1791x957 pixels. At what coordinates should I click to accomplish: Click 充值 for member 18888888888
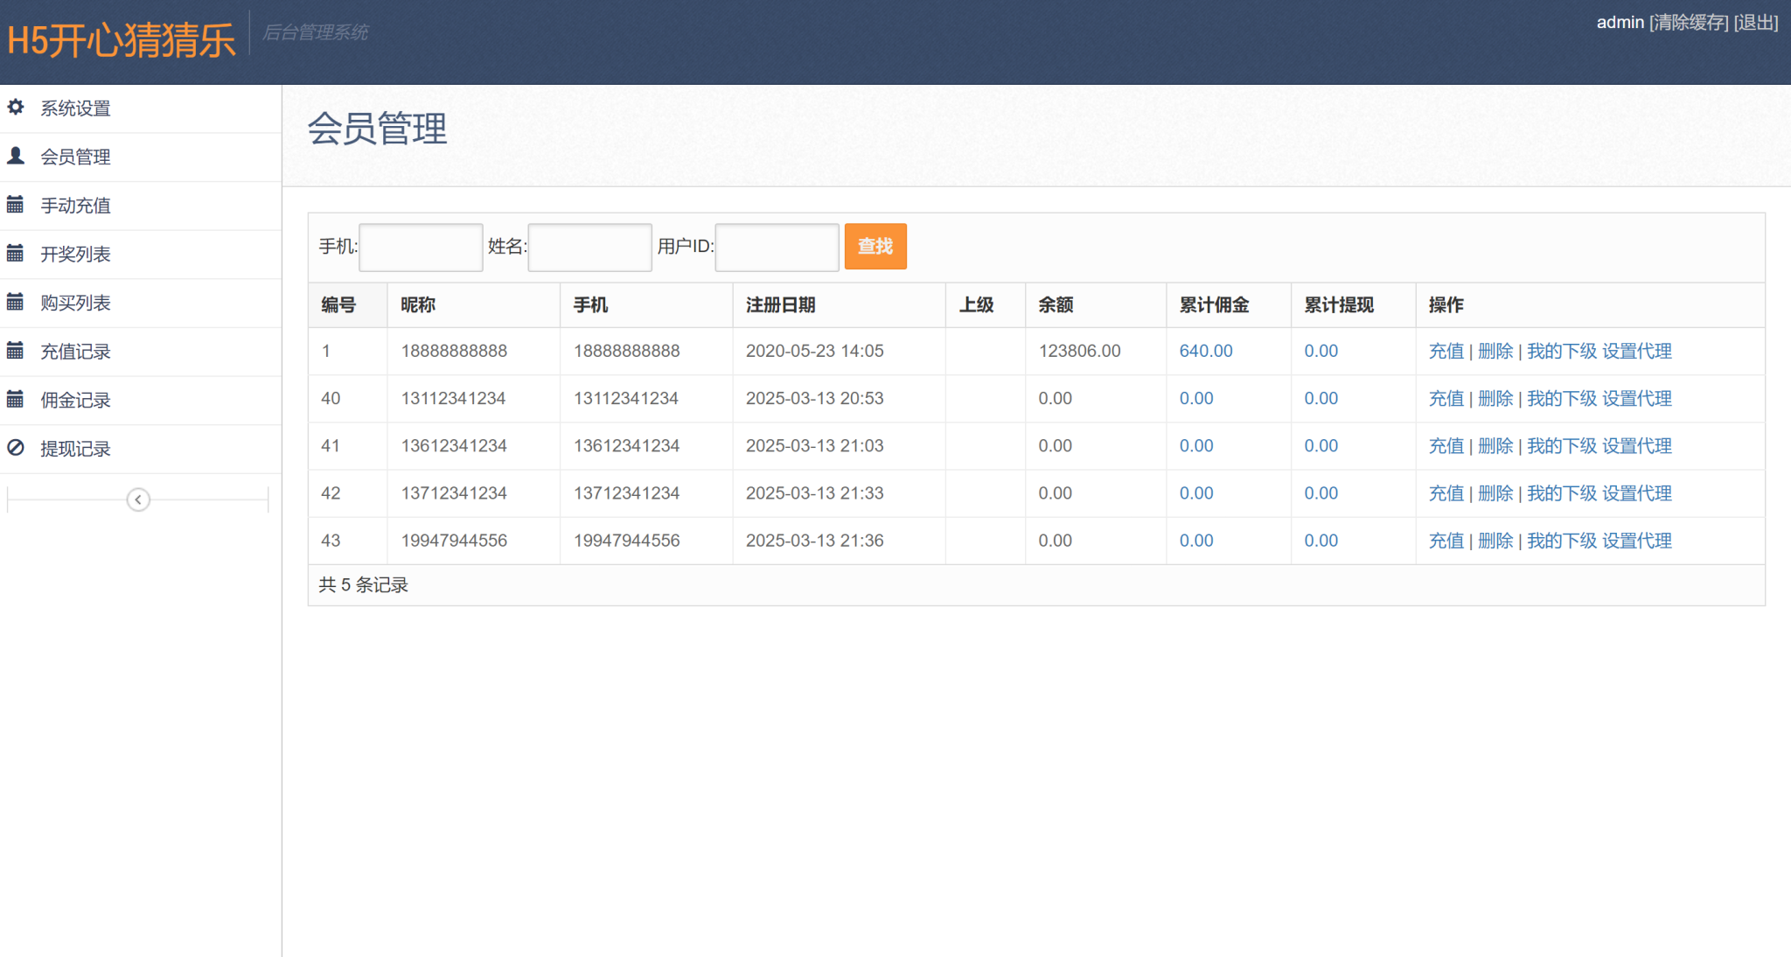pyautogui.click(x=1446, y=351)
